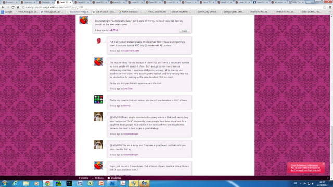Open Chrome menu icon
Image resolution: width=333 pixels, height=187 pixels.
click(330, 7)
